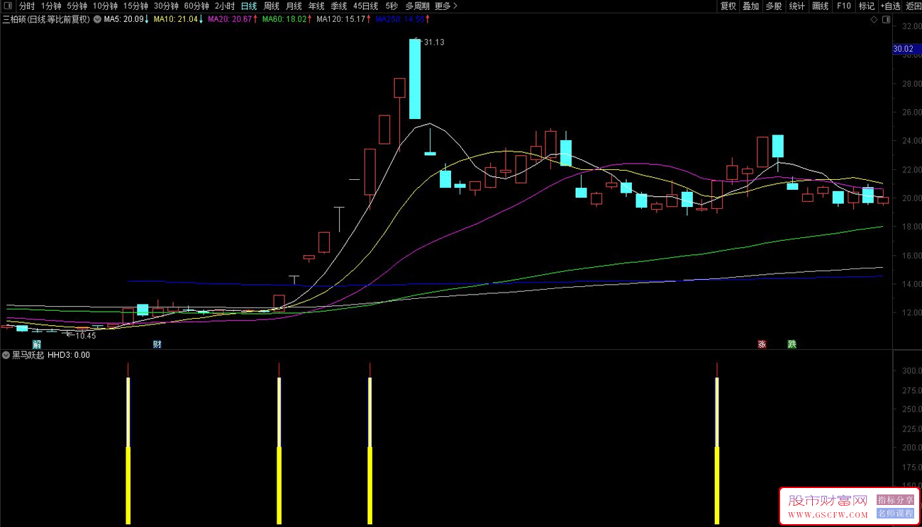Click the 标记 mark button
This screenshot has height=527, width=922.
(x=867, y=6)
